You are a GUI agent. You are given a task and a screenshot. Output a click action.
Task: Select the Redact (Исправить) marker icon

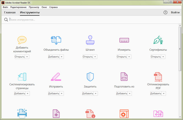[x=56, y=77]
